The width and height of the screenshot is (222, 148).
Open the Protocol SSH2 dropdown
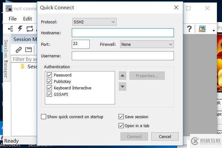coord(95,22)
